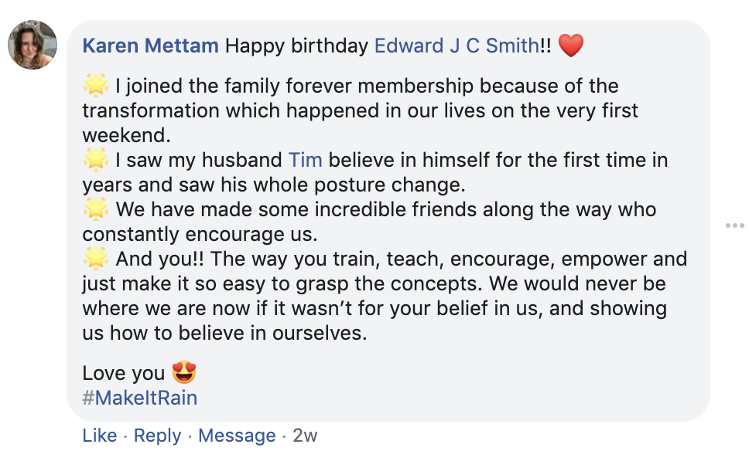Click the "Happy birthday" greeting text

(x=296, y=46)
